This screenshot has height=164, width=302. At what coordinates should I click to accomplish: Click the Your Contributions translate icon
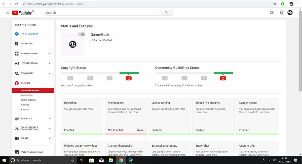tap(17, 152)
